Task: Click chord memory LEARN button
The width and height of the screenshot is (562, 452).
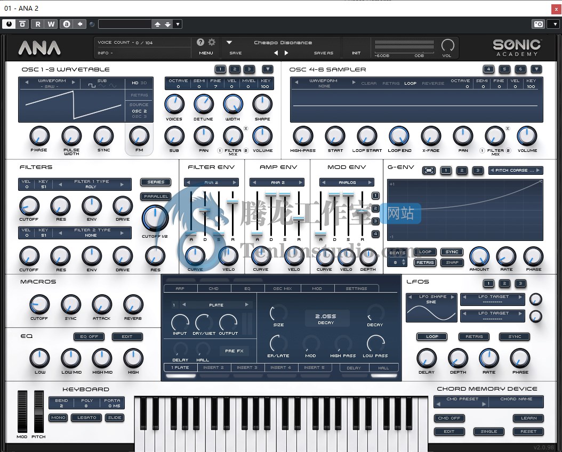Action: tap(528, 418)
